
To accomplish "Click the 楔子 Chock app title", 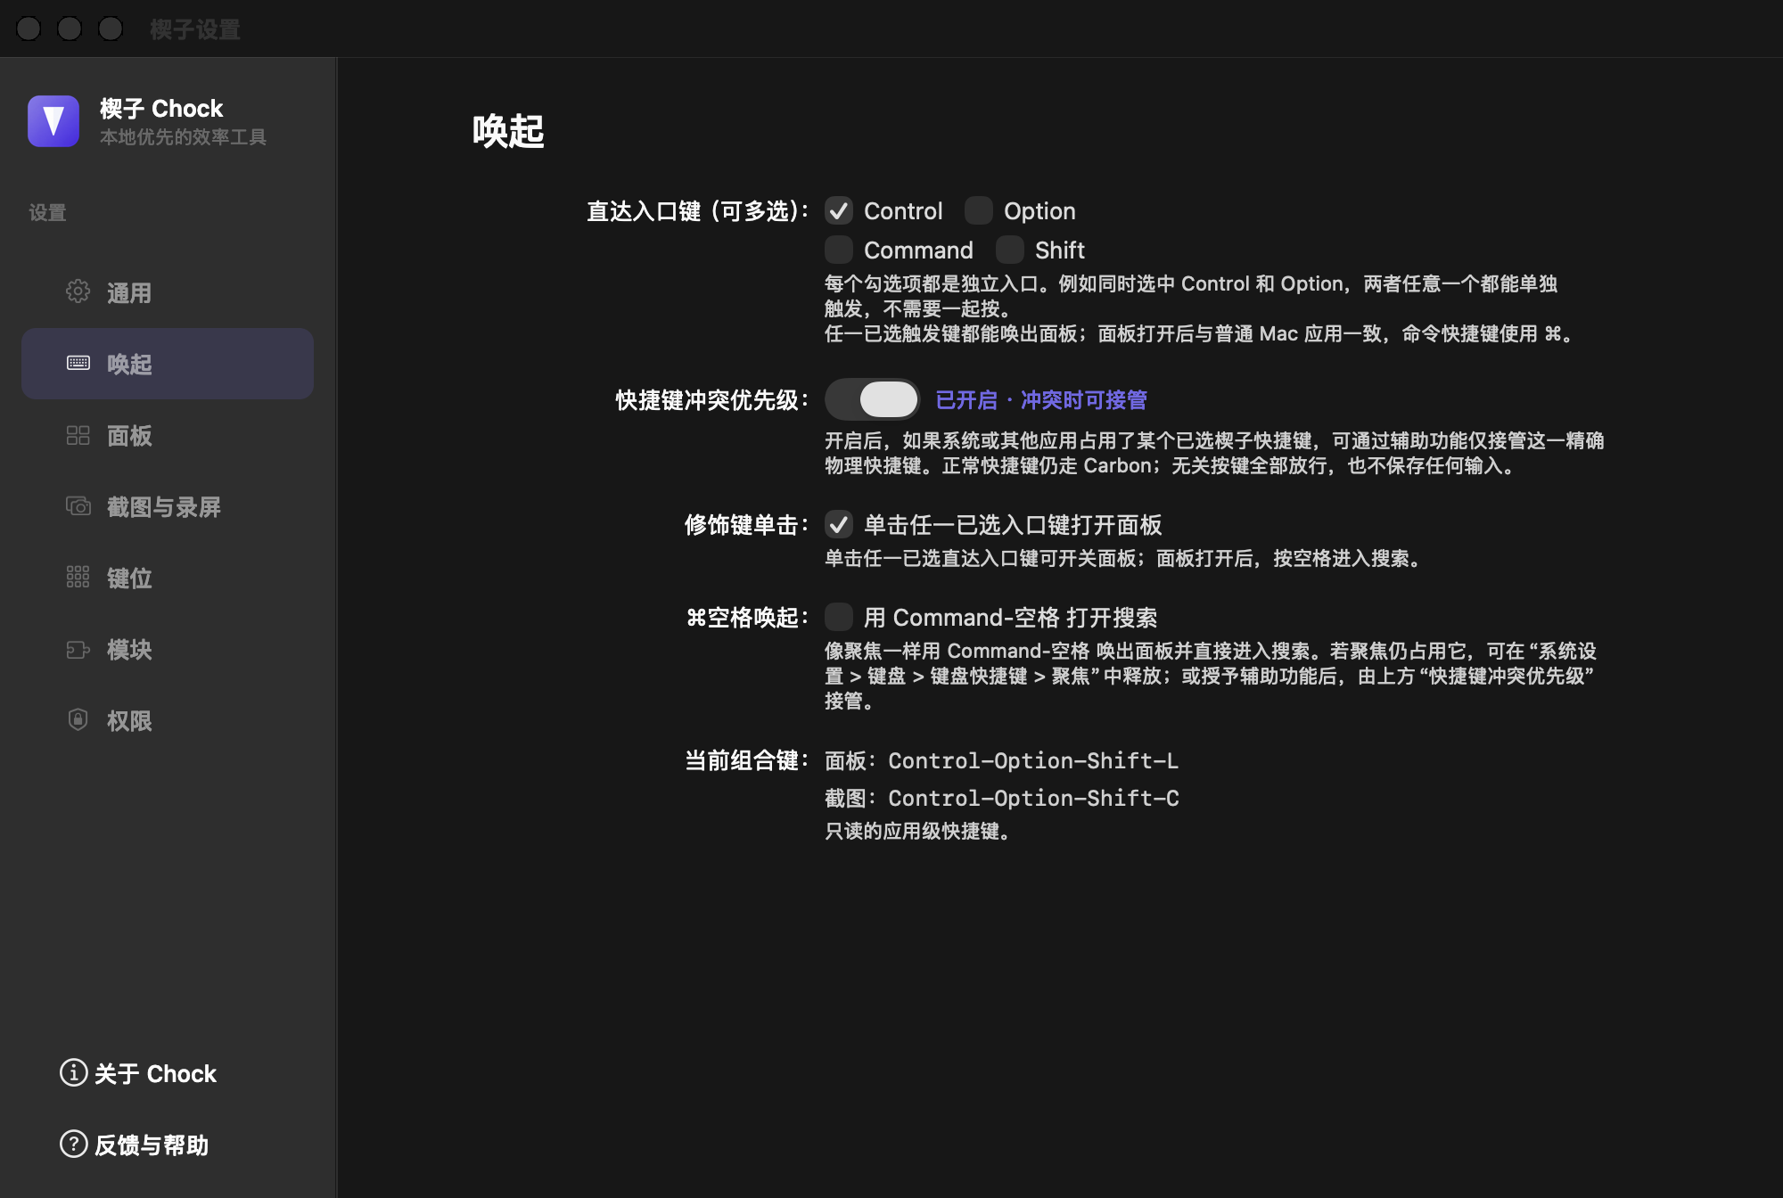I will [161, 109].
